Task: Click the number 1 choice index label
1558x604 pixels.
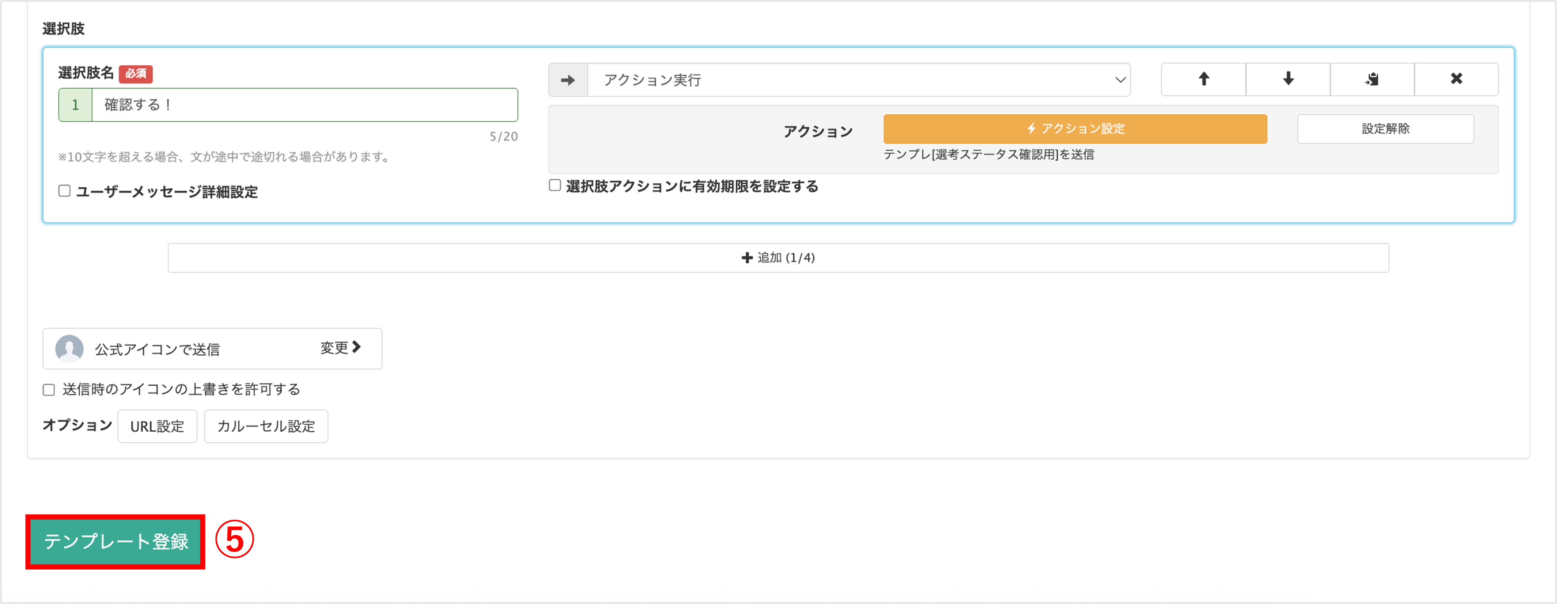Action: pos(76,105)
